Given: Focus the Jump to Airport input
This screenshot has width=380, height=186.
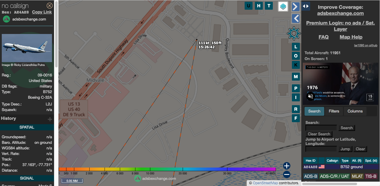Looking at the screenshot, I should point(321,149).
